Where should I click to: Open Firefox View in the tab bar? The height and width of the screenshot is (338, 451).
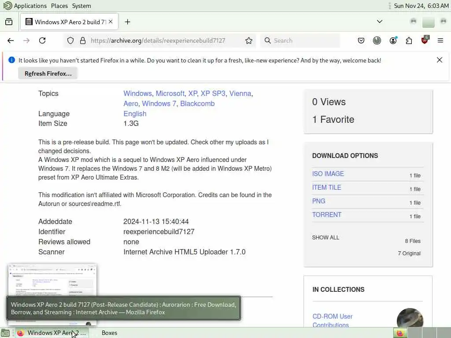[x=9, y=22]
